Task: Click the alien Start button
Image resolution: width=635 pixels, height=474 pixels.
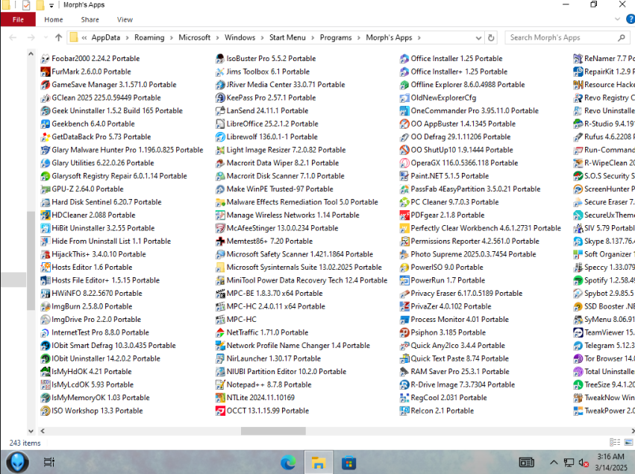Action: 17,462
